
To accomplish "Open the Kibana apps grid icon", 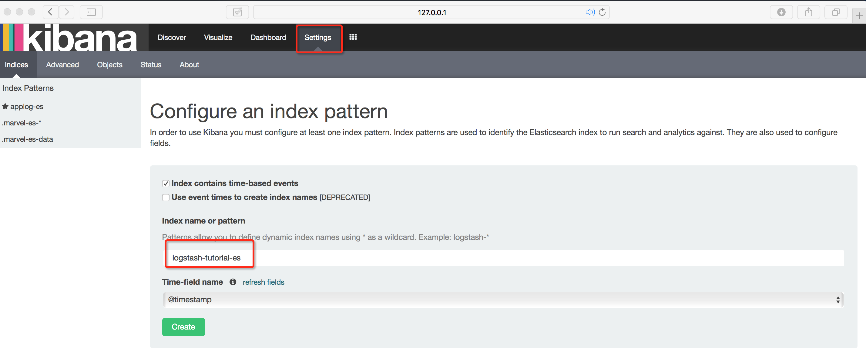I will coord(353,37).
